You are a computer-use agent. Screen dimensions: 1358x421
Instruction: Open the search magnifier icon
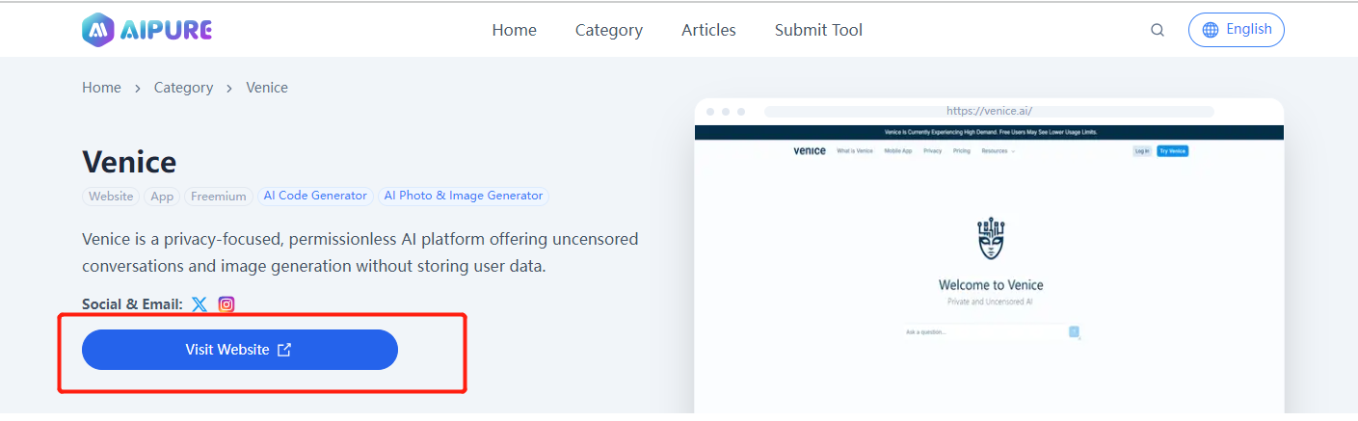[x=1158, y=30]
